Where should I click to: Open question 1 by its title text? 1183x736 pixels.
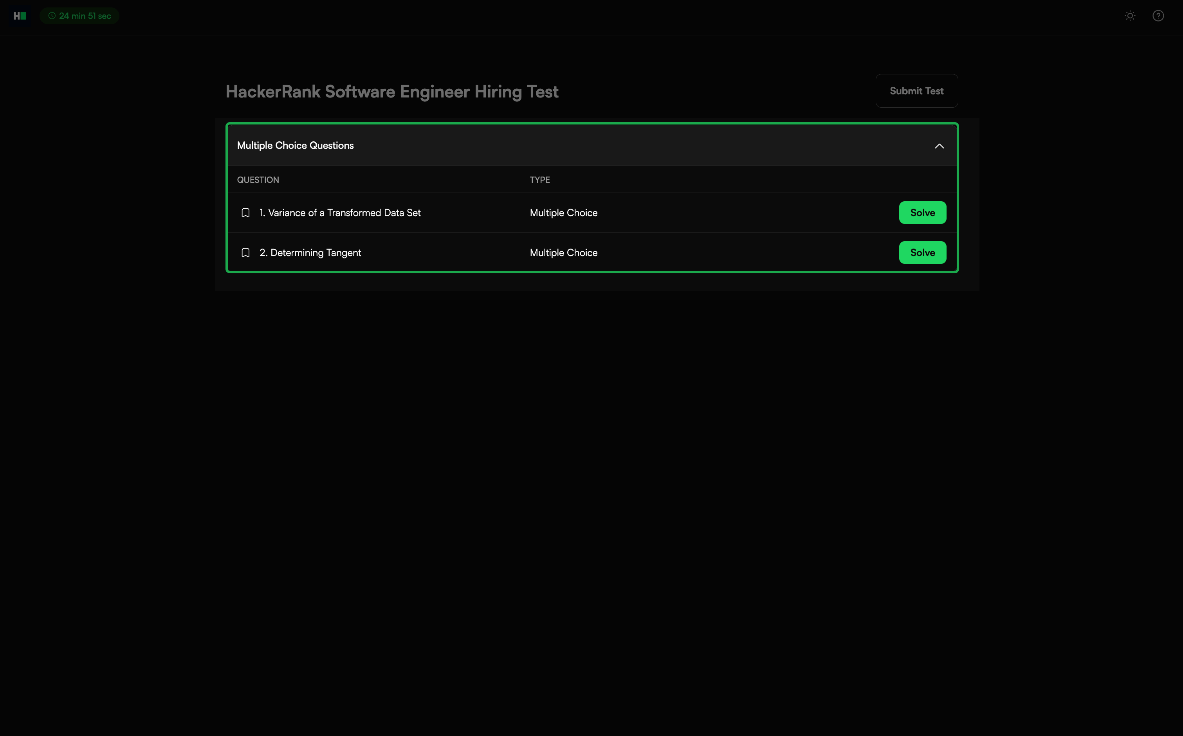pyautogui.click(x=340, y=213)
